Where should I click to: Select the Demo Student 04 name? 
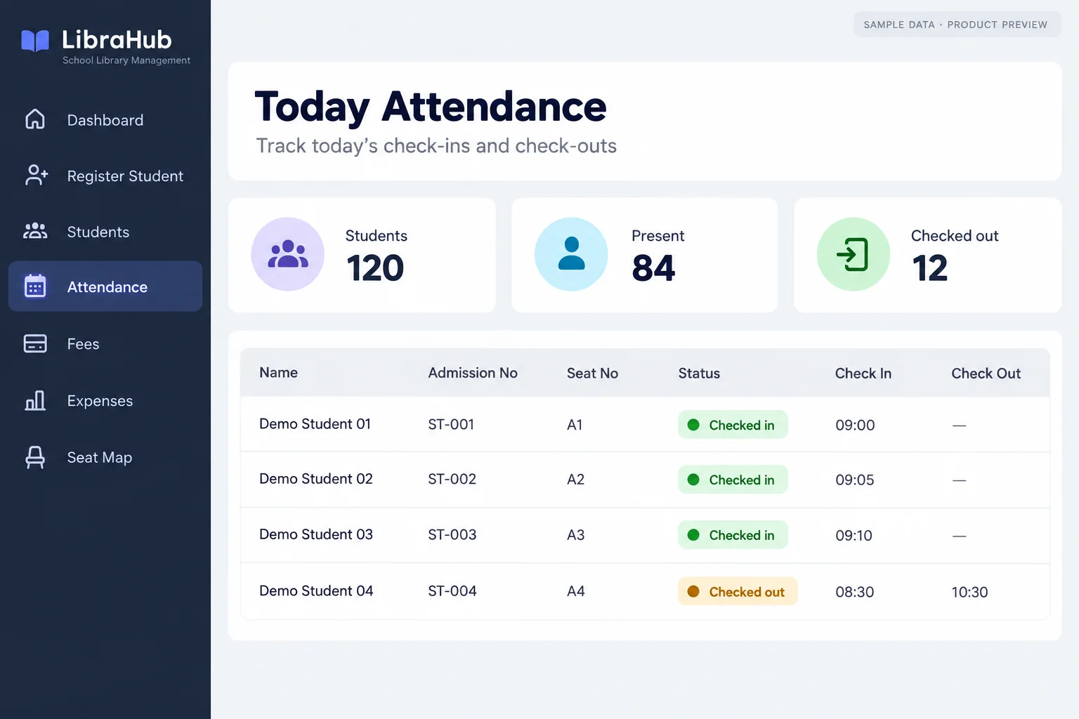[316, 591]
